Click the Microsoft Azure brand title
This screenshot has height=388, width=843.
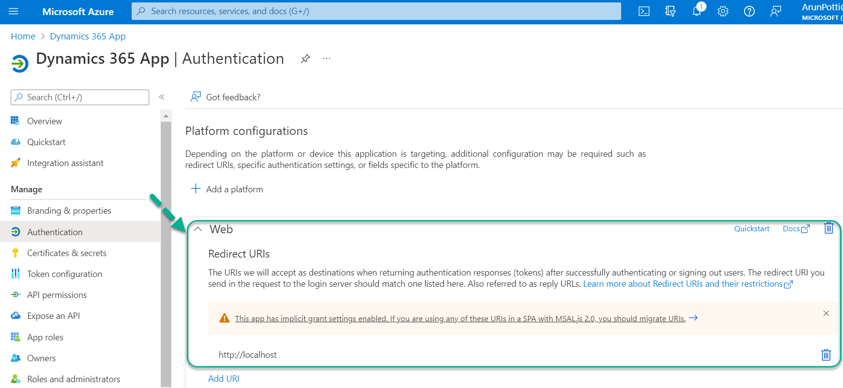click(78, 12)
